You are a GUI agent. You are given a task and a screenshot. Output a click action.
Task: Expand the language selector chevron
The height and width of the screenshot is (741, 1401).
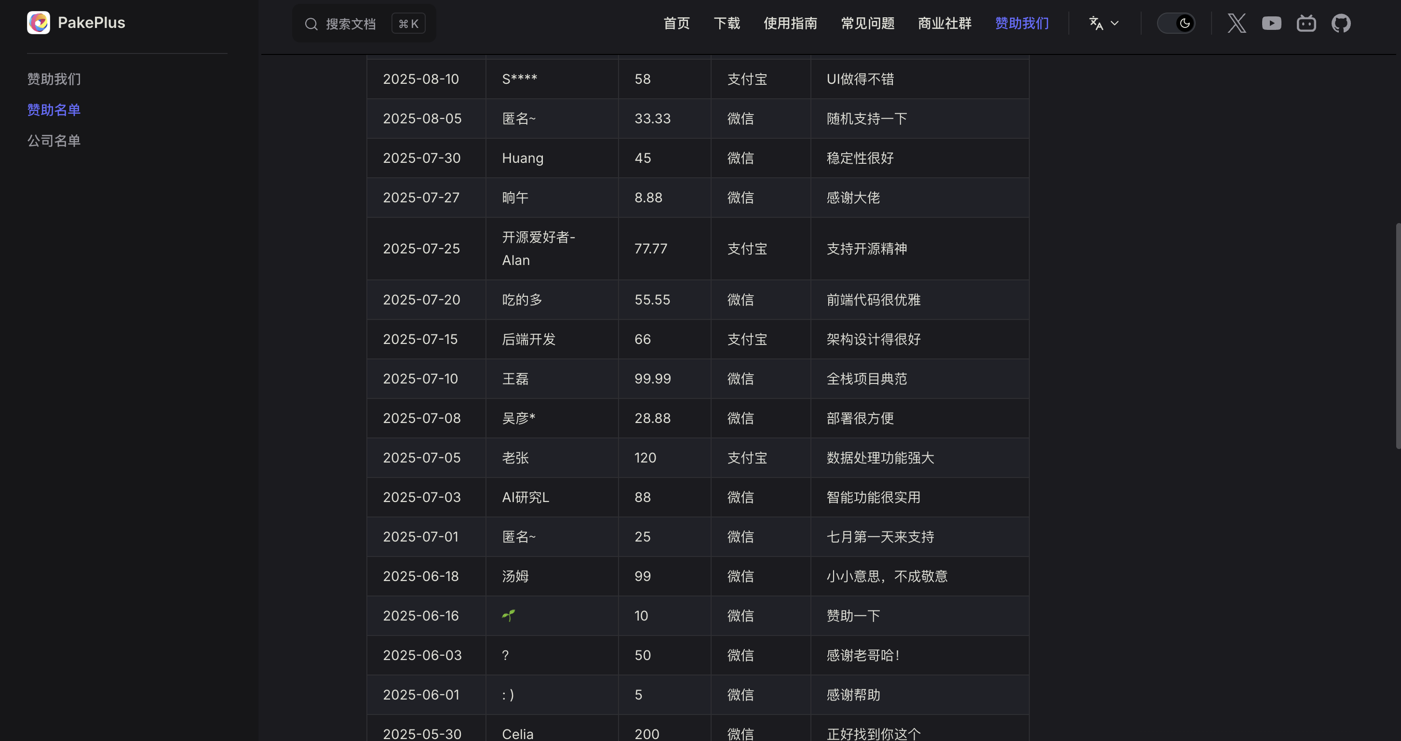(1115, 24)
